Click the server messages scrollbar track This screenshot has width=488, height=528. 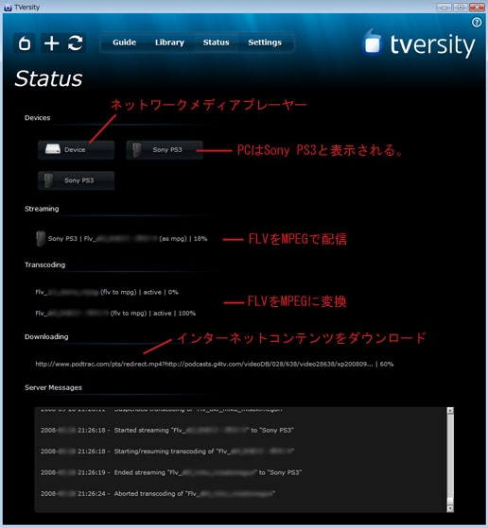point(450,460)
